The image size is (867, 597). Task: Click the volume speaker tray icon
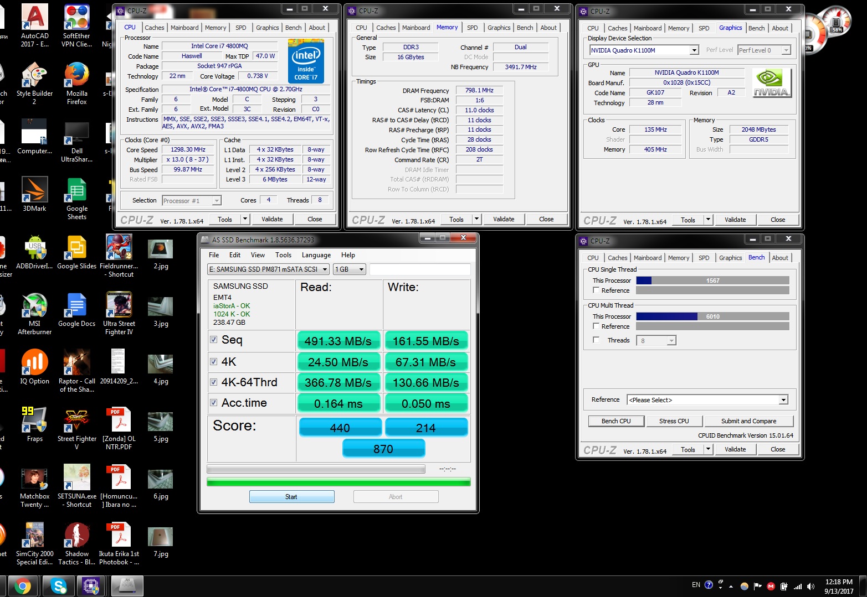(x=811, y=586)
